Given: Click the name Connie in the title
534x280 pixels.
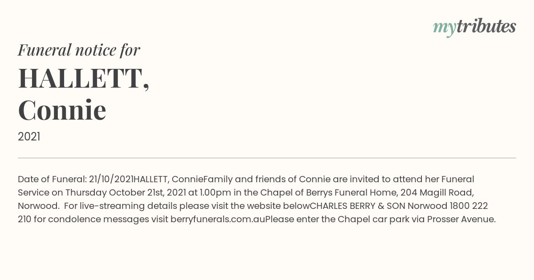Looking at the screenshot, I should [62, 110].
